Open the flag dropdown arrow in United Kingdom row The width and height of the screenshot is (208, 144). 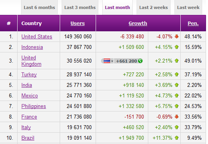pos(112,61)
